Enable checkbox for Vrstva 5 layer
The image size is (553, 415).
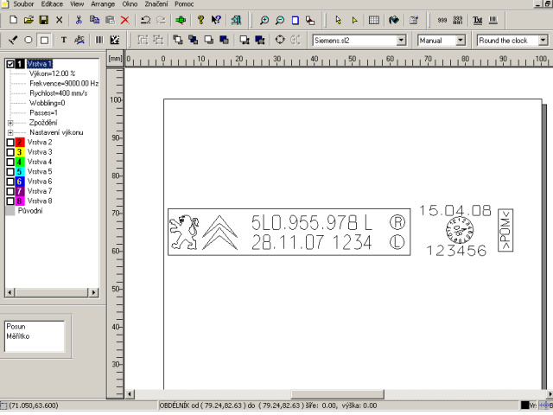10,171
